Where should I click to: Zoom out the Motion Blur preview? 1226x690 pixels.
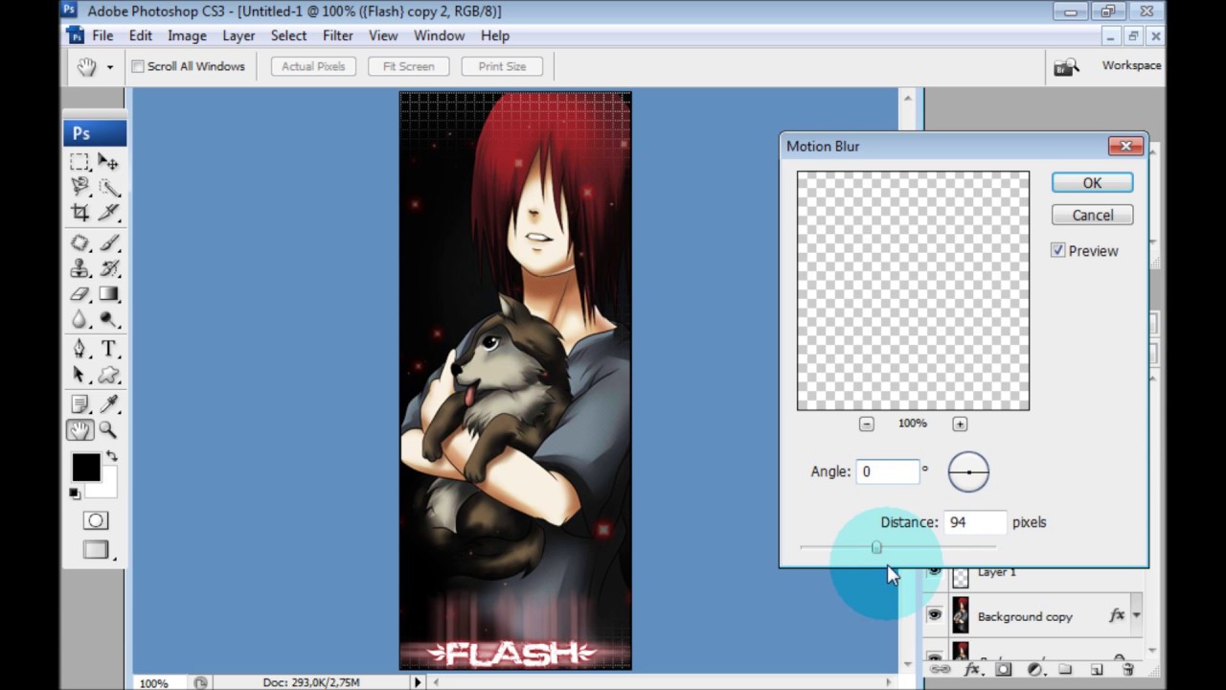coord(866,424)
